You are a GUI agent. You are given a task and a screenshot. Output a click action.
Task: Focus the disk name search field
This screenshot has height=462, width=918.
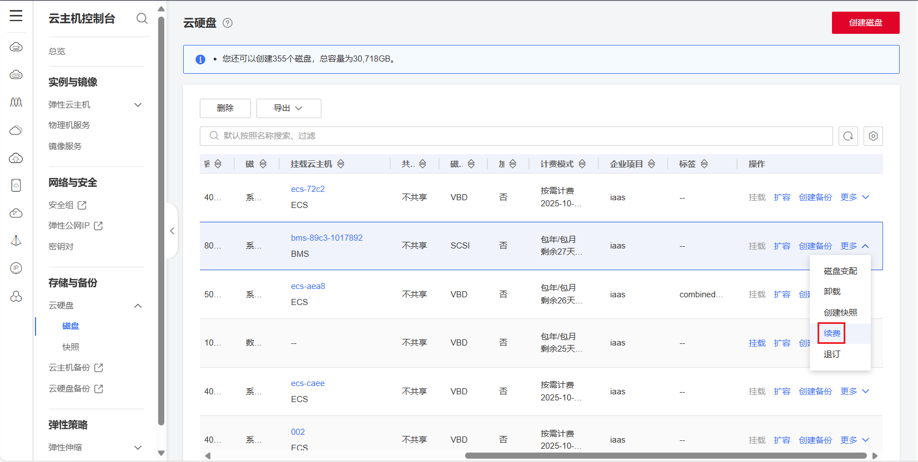pyautogui.click(x=516, y=136)
